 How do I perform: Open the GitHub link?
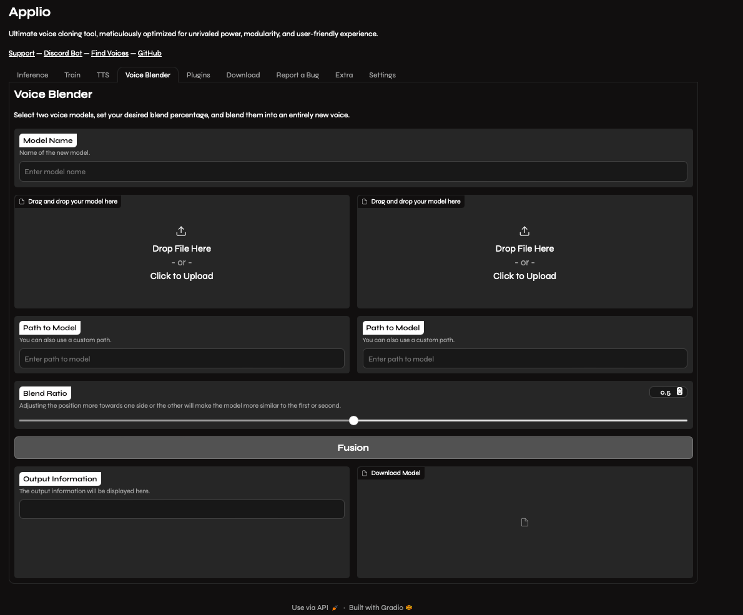149,53
